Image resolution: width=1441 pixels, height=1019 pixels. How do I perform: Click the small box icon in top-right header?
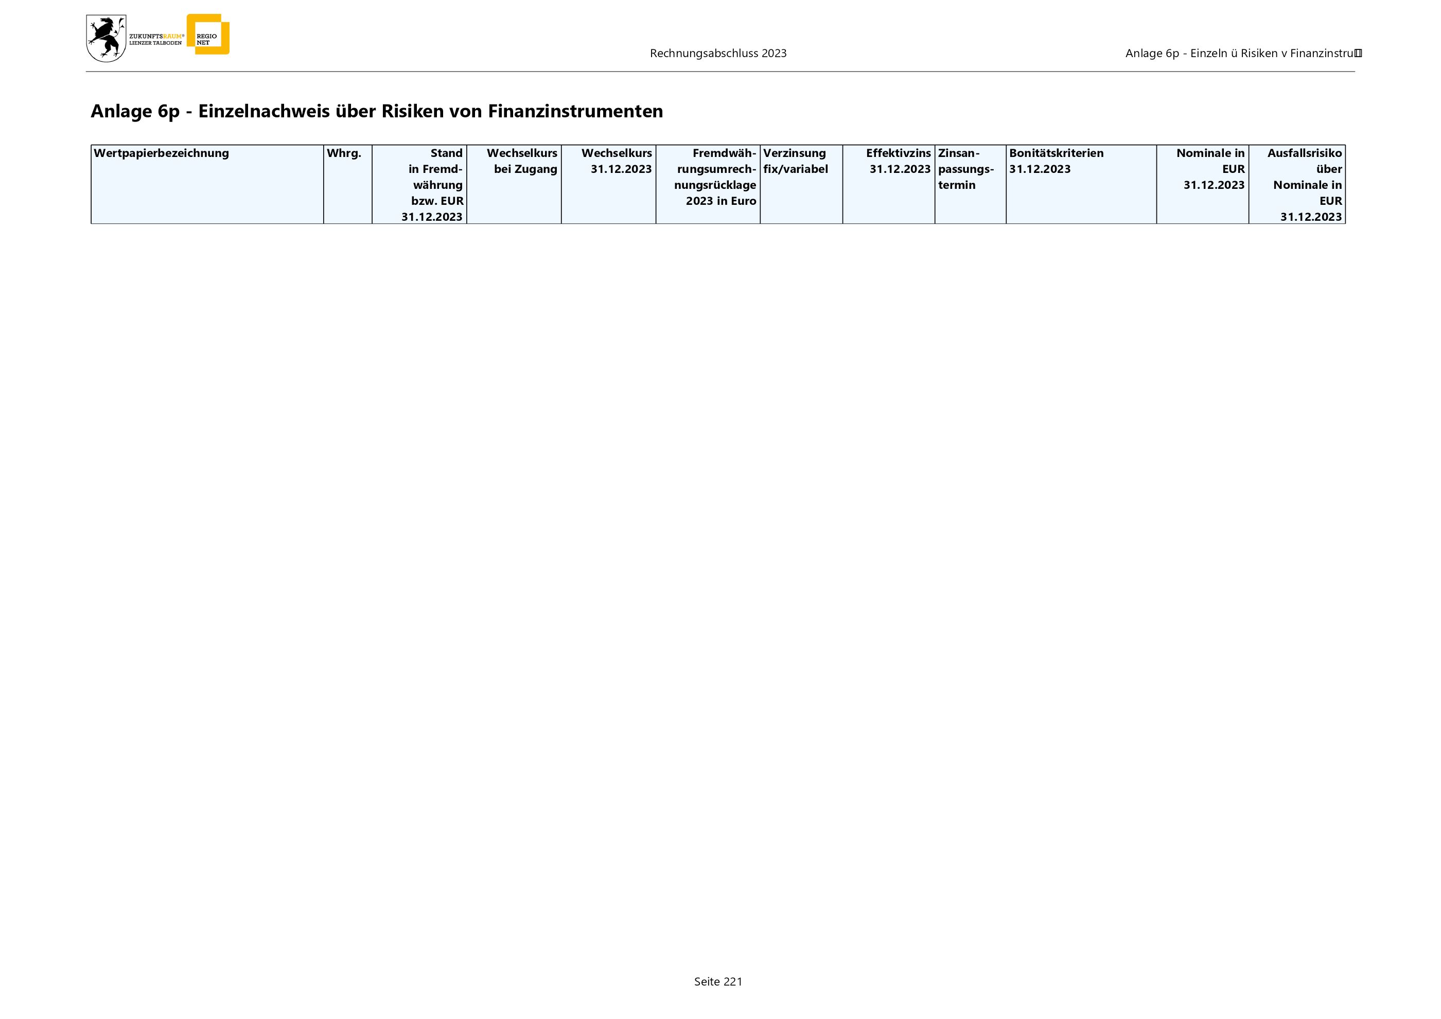(1358, 54)
